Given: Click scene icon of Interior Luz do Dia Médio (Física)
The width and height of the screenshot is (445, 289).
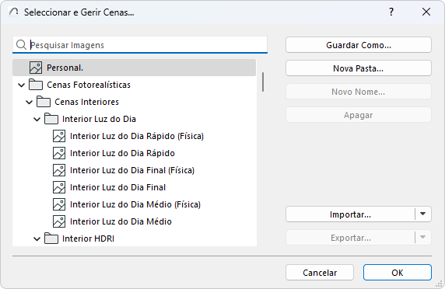Looking at the screenshot, I should coord(59,204).
